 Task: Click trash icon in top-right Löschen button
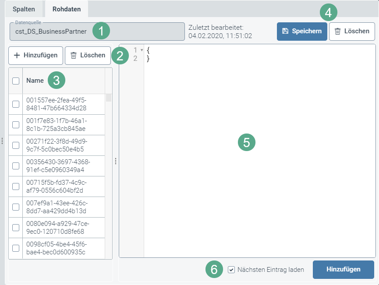(x=337, y=31)
